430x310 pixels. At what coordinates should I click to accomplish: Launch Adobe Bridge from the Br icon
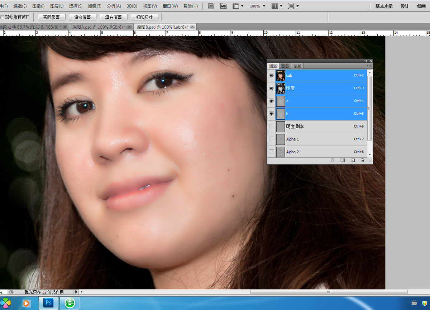(211, 6)
